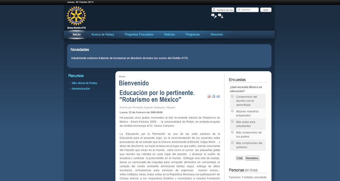Click the print article icon
The image size is (340, 181).
213,96
